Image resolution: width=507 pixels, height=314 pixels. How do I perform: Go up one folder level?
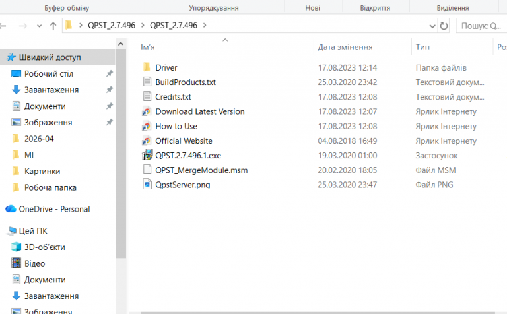click(x=53, y=26)
